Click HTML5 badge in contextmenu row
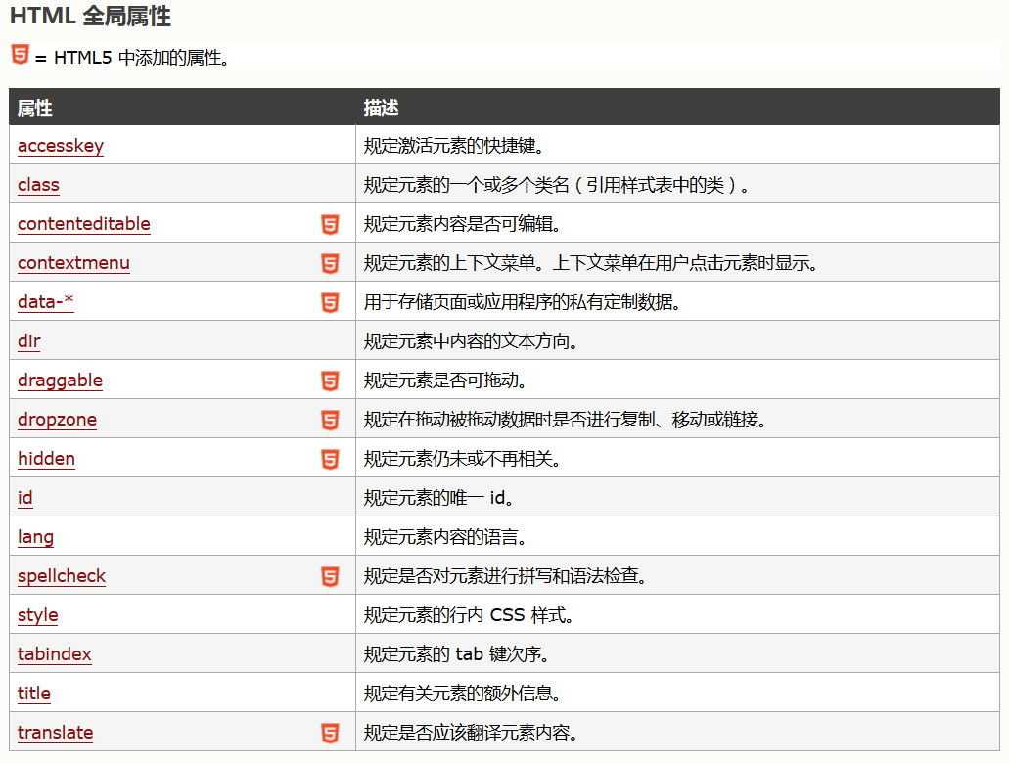This screenshot has height=763, width=1009. [330, 264]
